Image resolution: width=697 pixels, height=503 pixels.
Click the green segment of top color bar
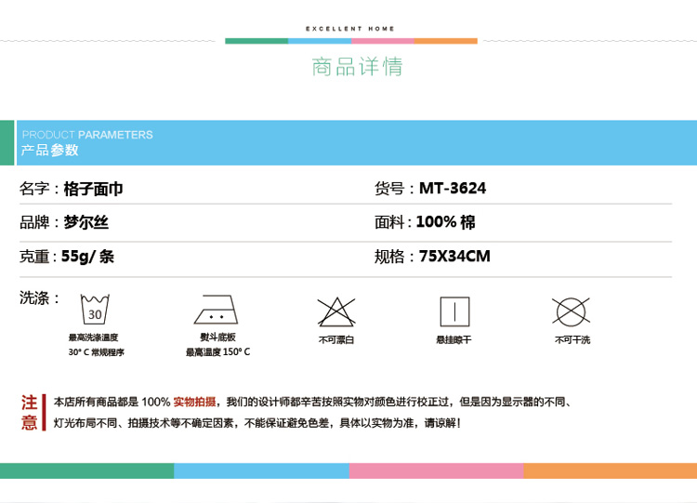(256, 41)
